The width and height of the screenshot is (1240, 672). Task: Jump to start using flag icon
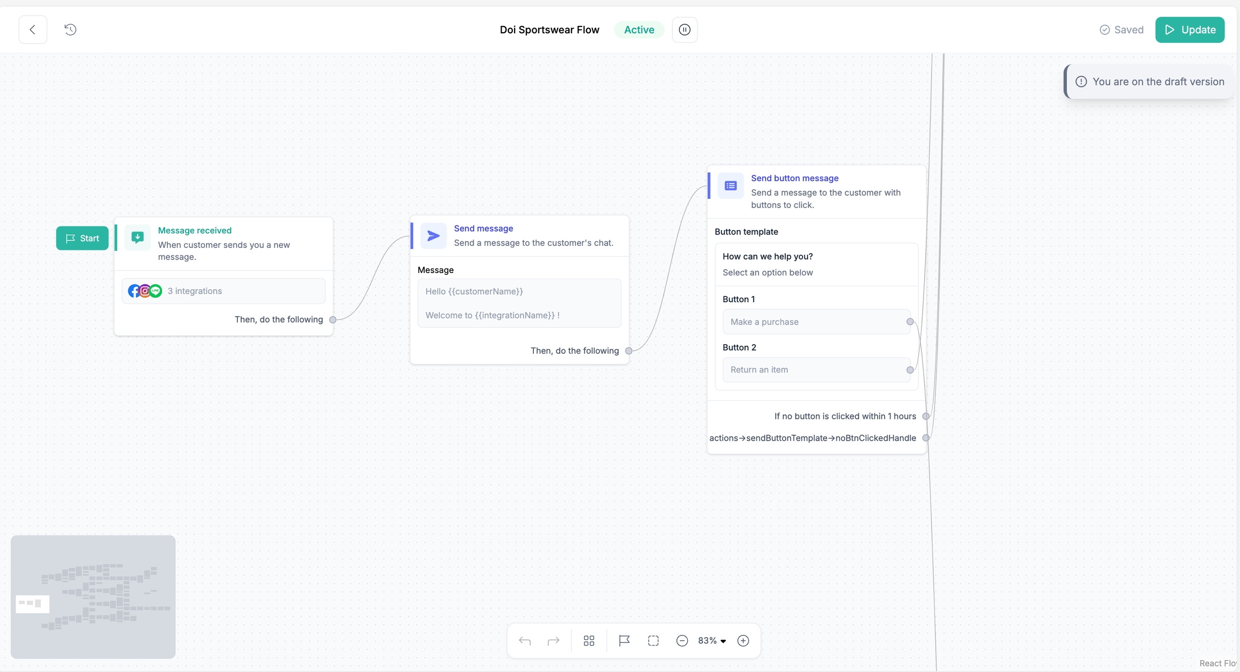pos(624,641)
